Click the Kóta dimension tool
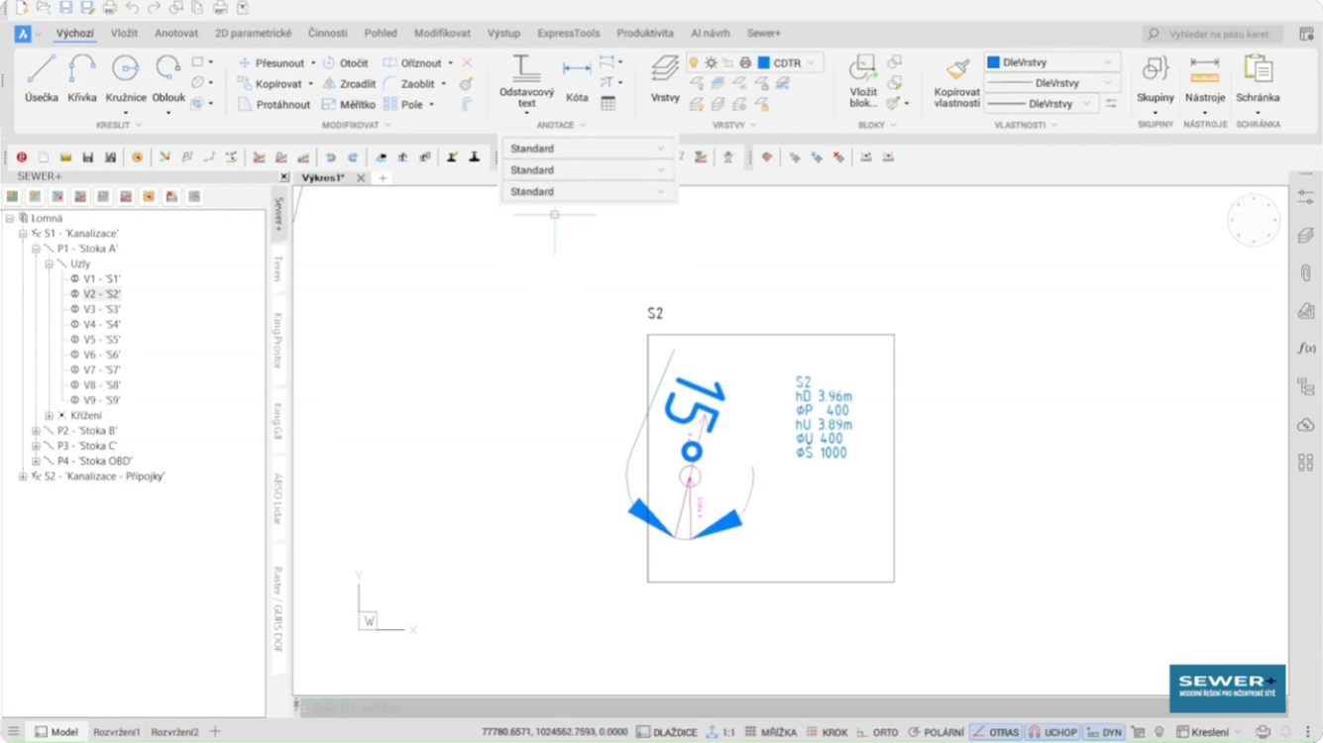This screenshot has width=1323, height=743. click(577, 79)
